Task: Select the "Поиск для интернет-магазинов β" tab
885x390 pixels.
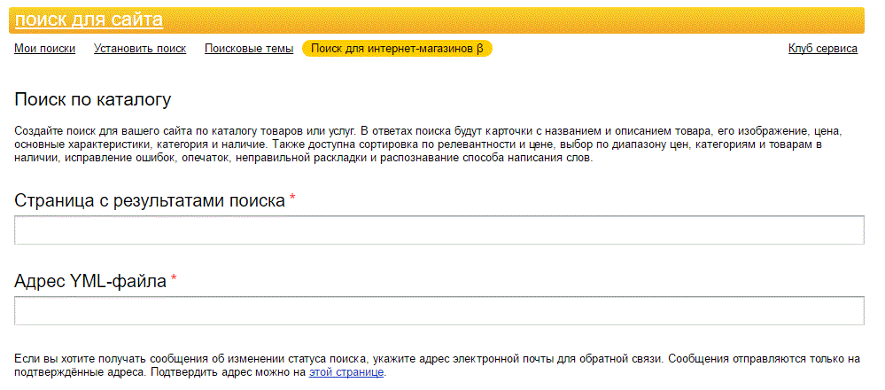Action: [x=398, y=49]
